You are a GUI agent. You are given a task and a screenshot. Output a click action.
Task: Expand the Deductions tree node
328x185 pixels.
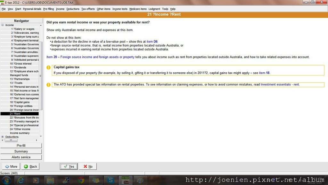pyautogui.click(x=3, y=137)
